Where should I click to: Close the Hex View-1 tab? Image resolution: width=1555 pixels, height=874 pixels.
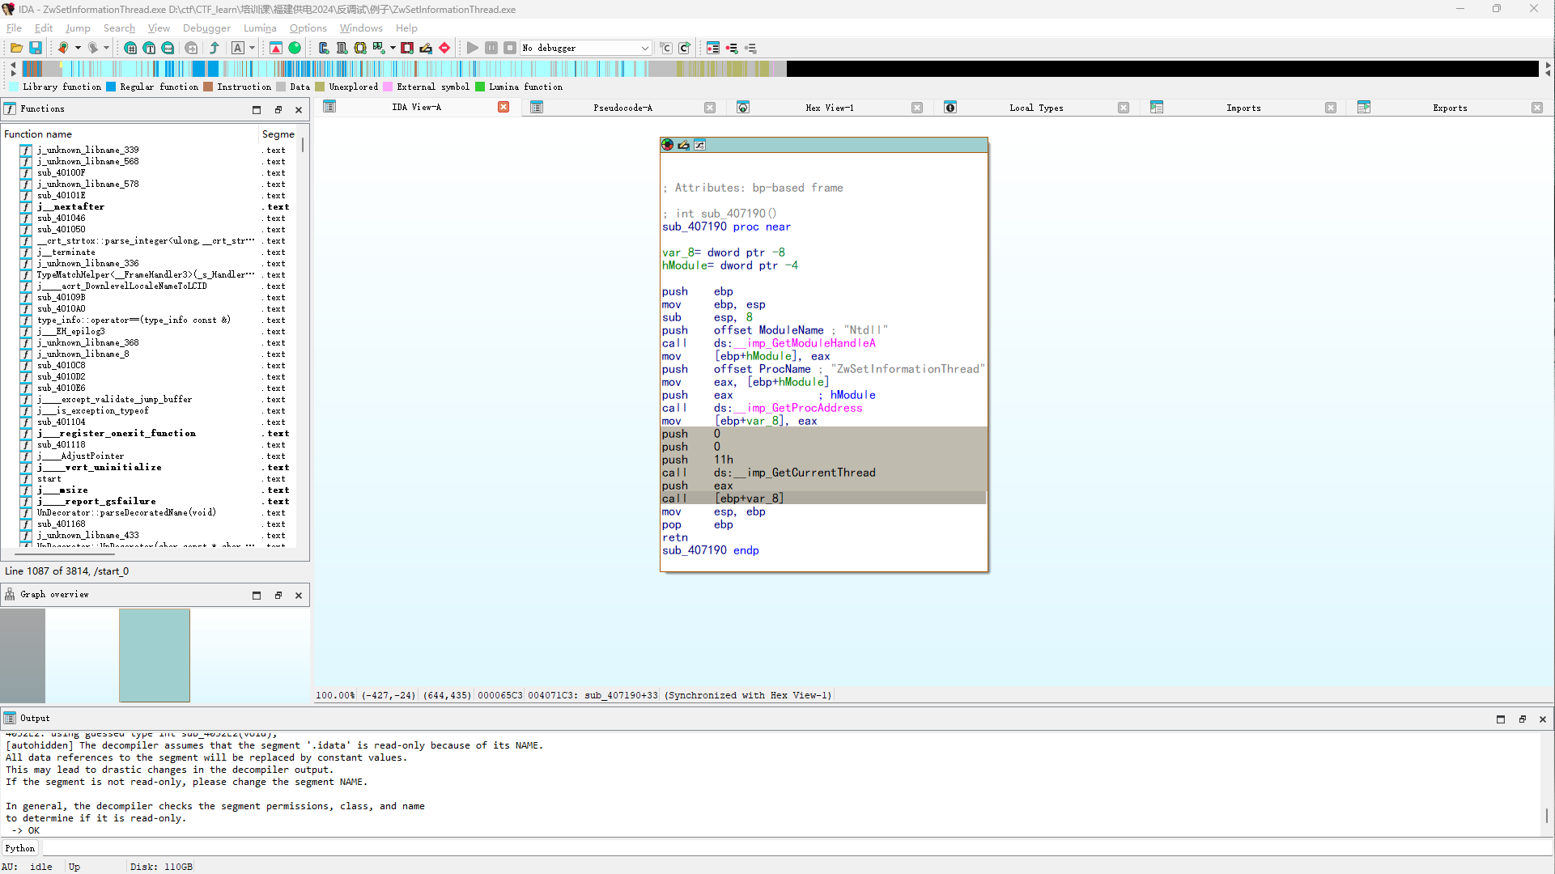917,108
